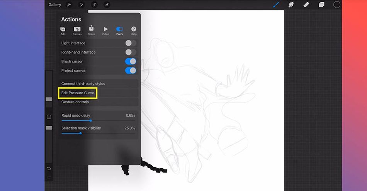The image size is (367, 191).
Task: Click the 25.0% mask visibility value
Action: pyautogui.click(x=130, y=128)
